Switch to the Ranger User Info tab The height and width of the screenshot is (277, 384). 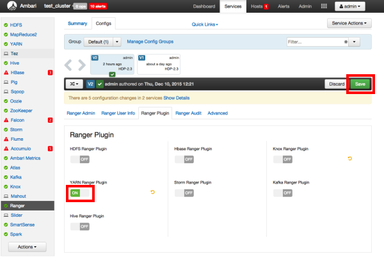118,113
